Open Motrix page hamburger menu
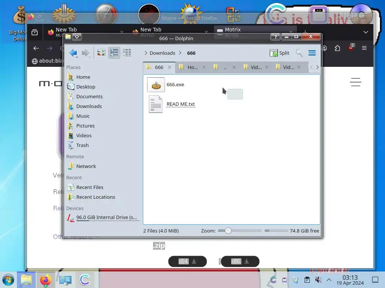The width and height of the screenshot is (385, 288). [355, 82]
